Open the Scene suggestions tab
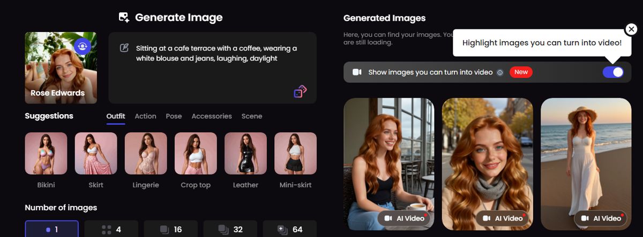The width and height of the screenshot is (643, 237). click(252, 116)
